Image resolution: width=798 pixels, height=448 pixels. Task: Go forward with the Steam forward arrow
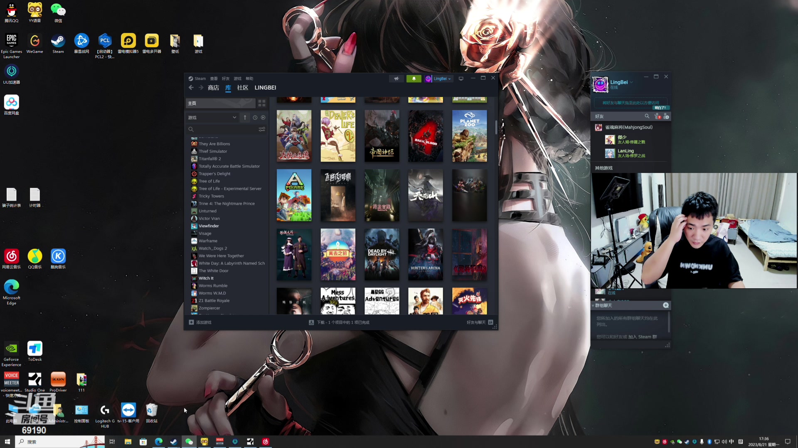click(201, 88)
